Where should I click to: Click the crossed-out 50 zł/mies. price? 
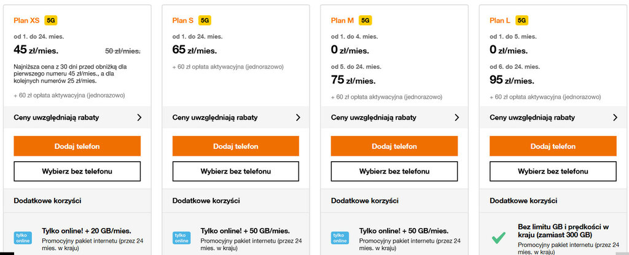(x=123, y=51)
